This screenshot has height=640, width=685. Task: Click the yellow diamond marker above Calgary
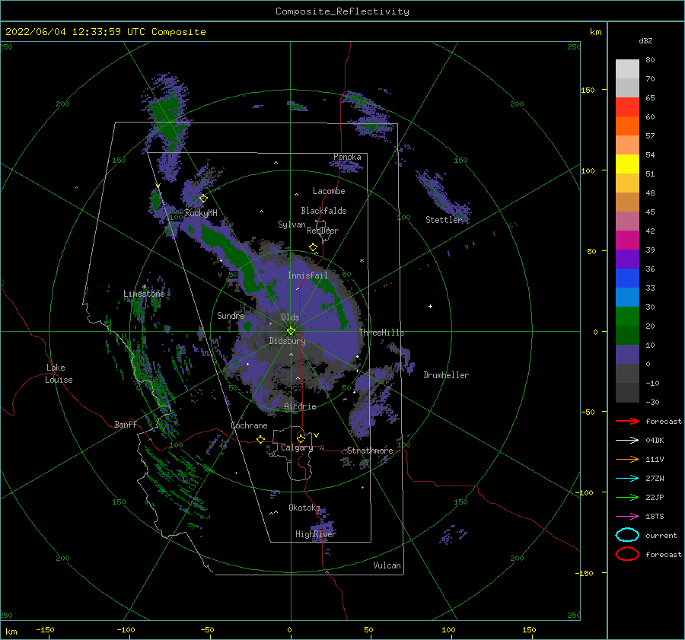click(x=301, y=438)
